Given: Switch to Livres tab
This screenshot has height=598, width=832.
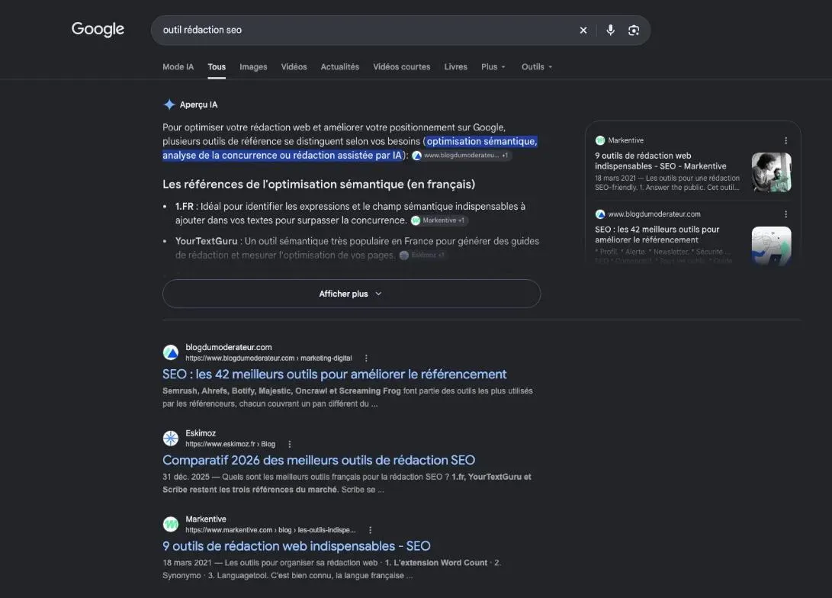Looking at the screenshot, I should [x=456, y=67].
